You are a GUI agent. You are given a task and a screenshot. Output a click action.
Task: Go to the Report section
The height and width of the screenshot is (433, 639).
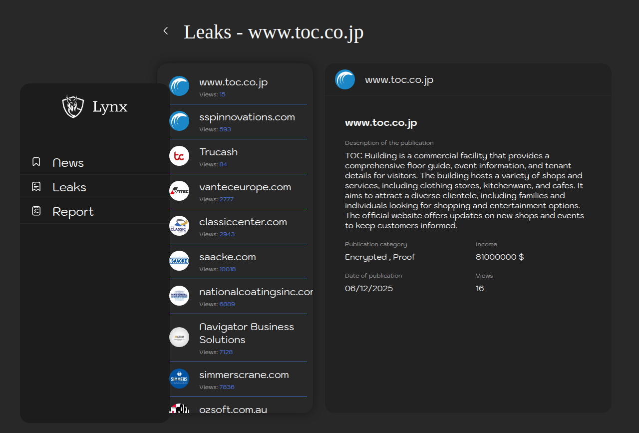click(73, 212)
